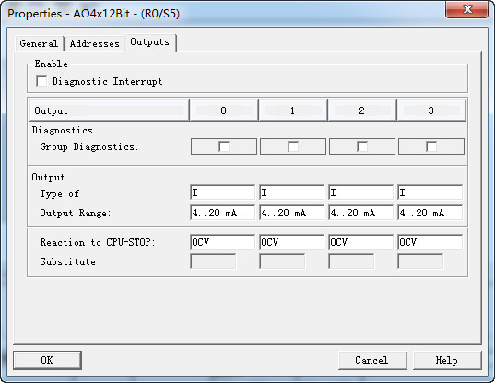
Task: Check Group Diagnostics for output 0
Action: pyautogui.click(x=224, y=146)
